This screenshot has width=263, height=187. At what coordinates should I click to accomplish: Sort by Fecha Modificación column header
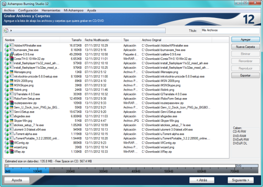click(x=102, y=40)
